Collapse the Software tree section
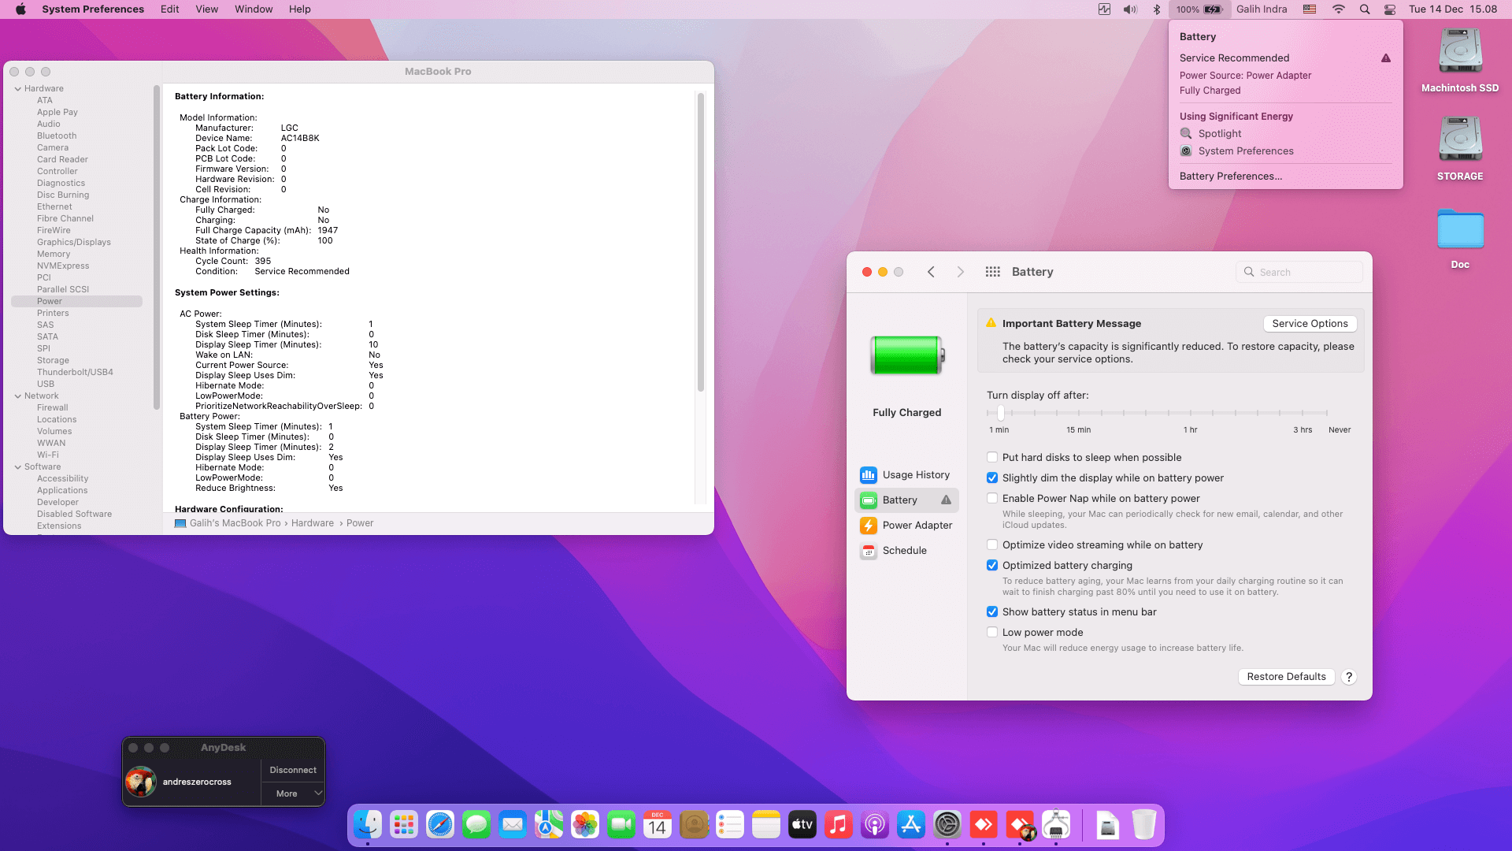Screen dimensions: 1512x851 17,466
